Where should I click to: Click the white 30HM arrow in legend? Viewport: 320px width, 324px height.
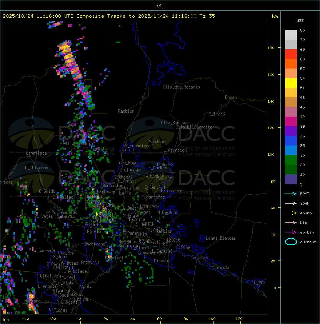click(291, 203)
